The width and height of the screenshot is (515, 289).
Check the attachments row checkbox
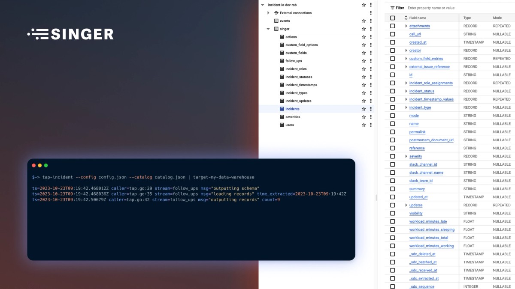[392, 26]
